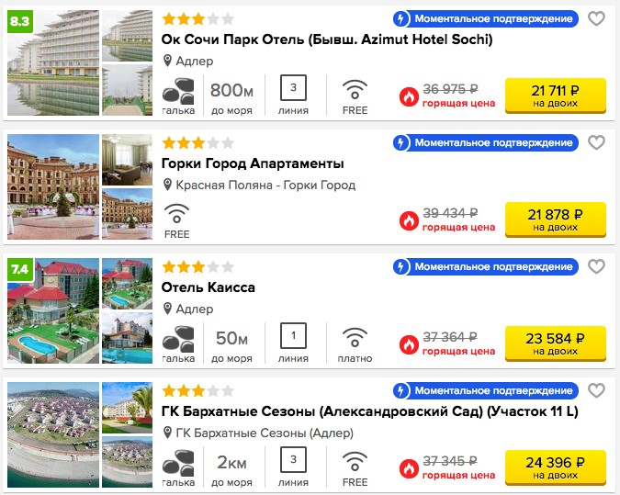Screen dimensions: 620x495
Task: Book Отель Каисса for 23 584 ₽
Action: [x=556, y=343]
